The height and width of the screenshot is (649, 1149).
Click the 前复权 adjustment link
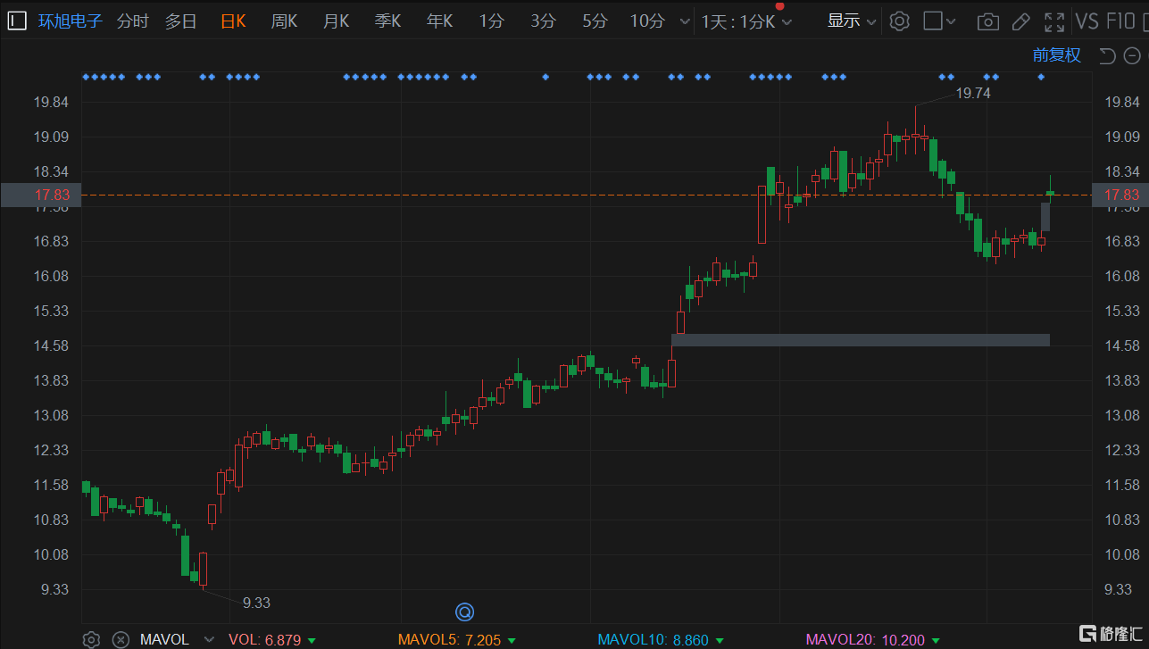(1056, 55)
